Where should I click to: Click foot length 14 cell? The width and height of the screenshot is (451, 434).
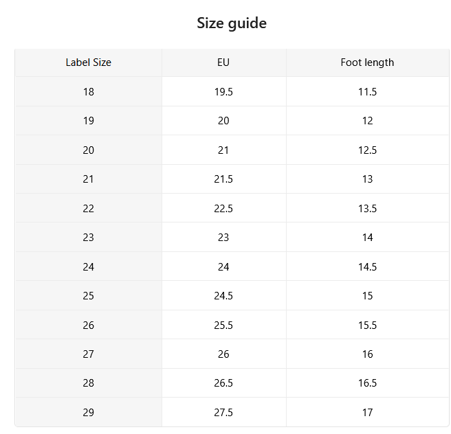pyautogui.click(x=368, y=237)
